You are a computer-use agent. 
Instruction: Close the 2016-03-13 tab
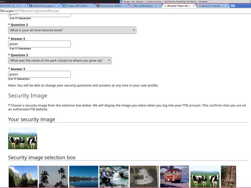tap(25, 6)
